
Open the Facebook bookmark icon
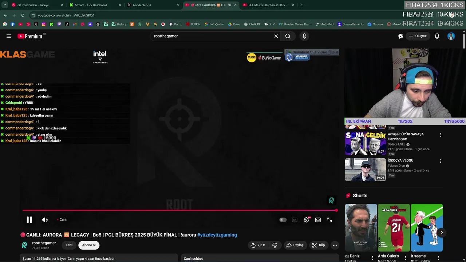[x=13, y=24]
